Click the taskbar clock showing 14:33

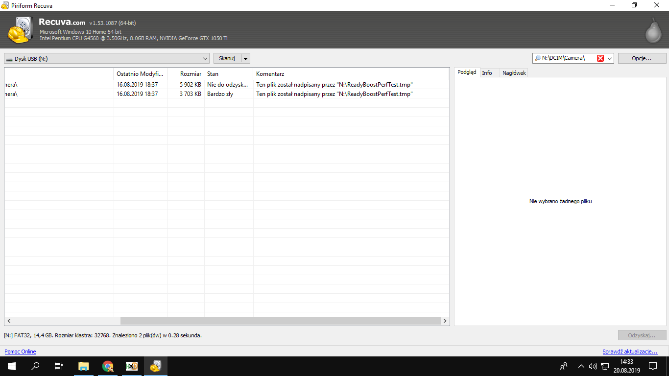coord(626,366)
